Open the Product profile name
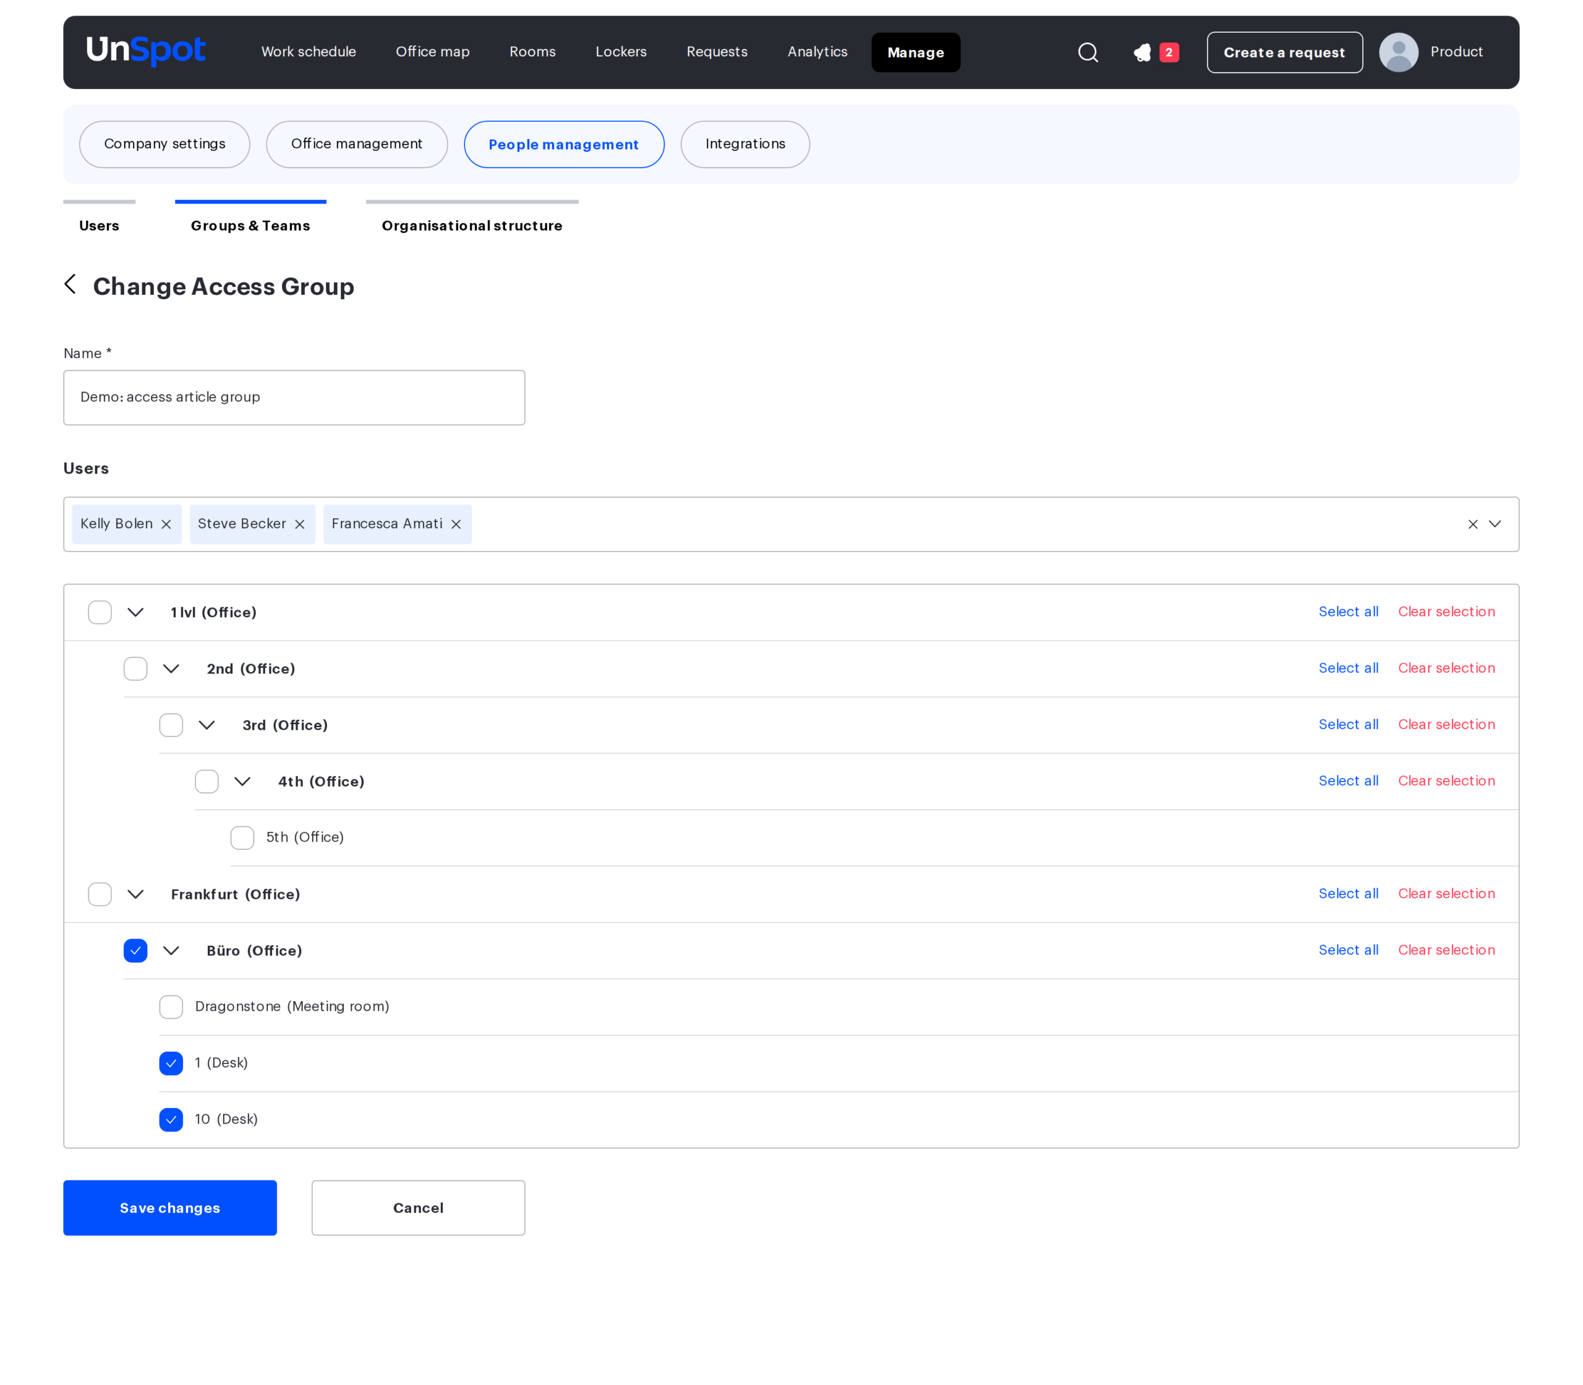The image size is (1583, 1385). pos(1456,52)
